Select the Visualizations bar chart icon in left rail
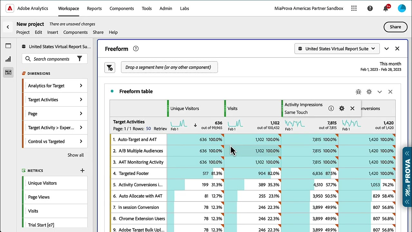 [8, 59]
